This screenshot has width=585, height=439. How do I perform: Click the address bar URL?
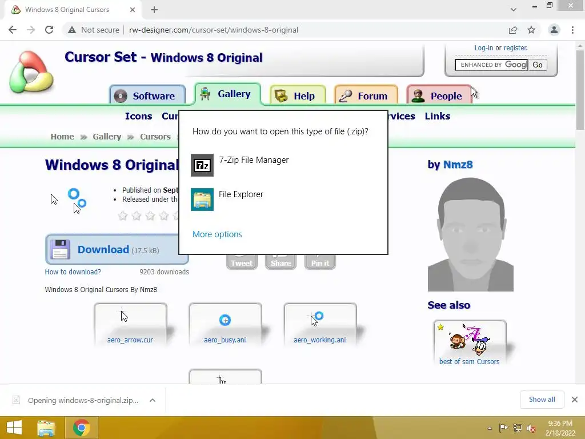point(214,30)
